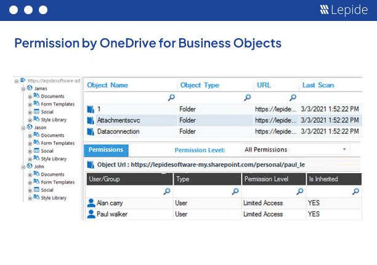The image size is (377, 265).
Task: Open the Permissions tab
Action: [x=106, y=150]
